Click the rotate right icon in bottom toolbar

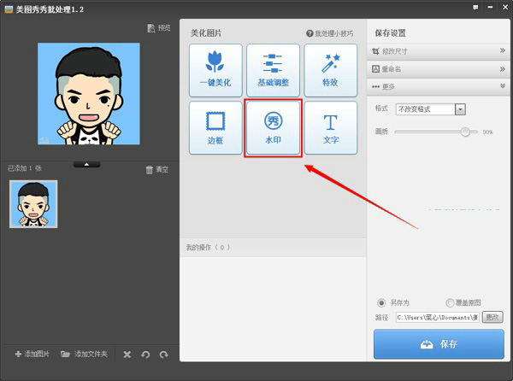pos(163,355)
